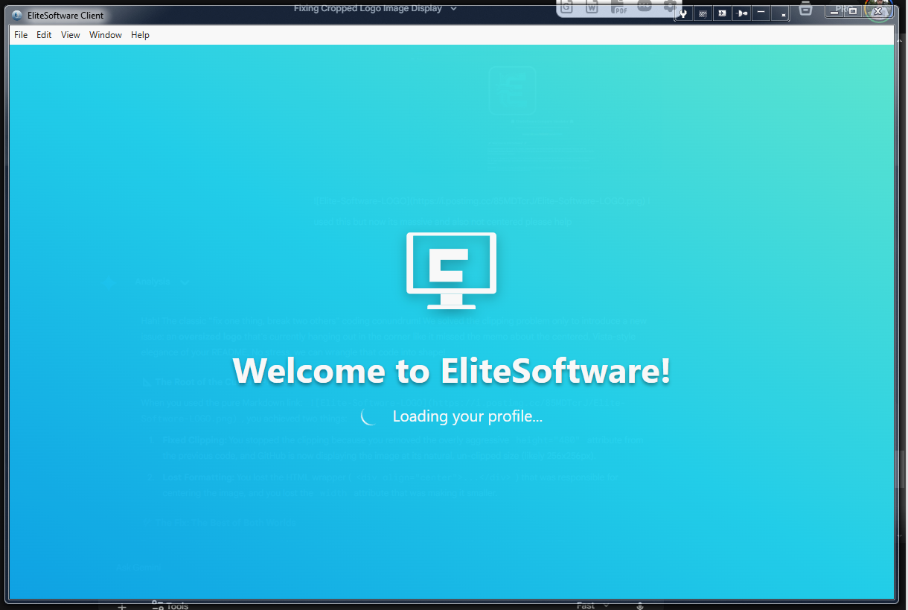Click the microphone icon at the bottom
Viewport: 908px width, 610px height.
[x=639, y=606]
